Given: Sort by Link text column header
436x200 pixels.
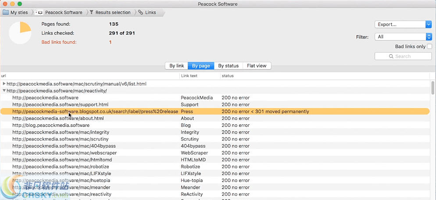Looking at the screenshot, I should coord(200,76).
